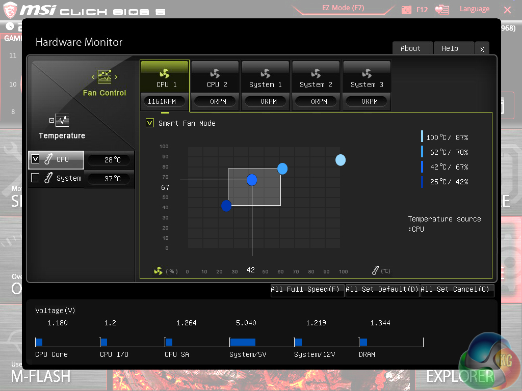Click the Temperature source :CPU text

point(445,224)
